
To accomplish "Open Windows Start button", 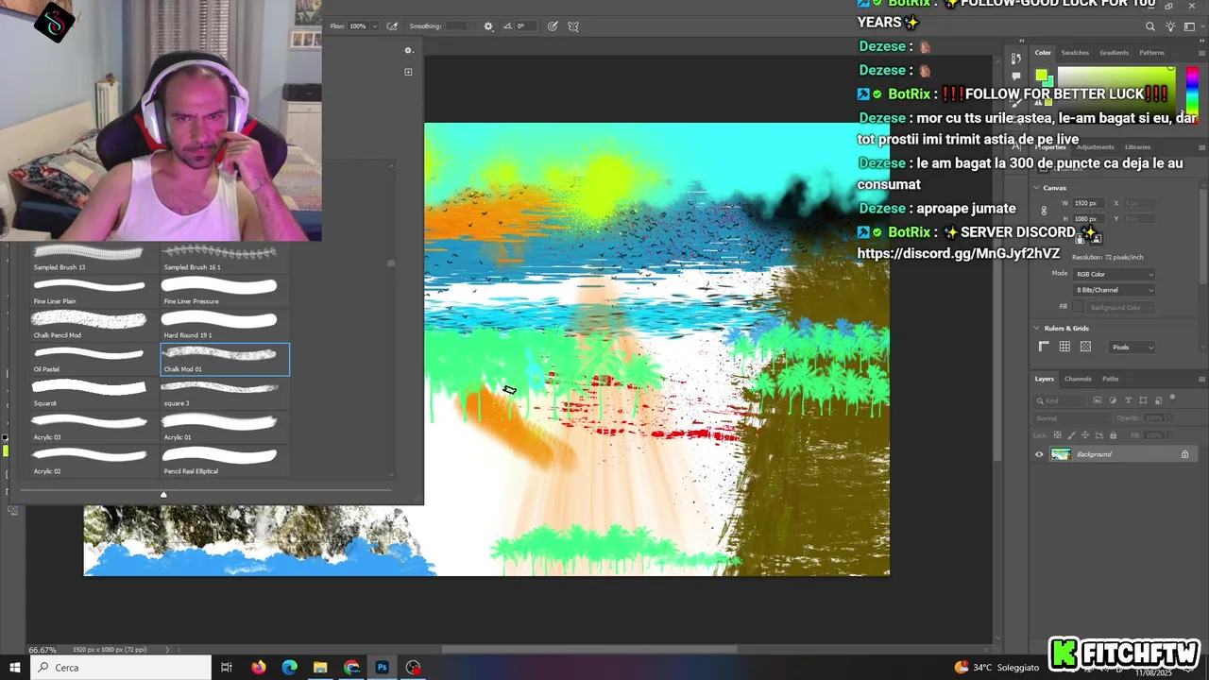I will (14, 668).
